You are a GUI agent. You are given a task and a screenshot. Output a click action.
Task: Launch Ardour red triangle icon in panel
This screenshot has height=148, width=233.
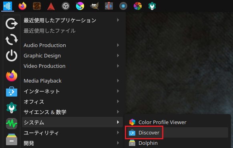tap(51, 6)
